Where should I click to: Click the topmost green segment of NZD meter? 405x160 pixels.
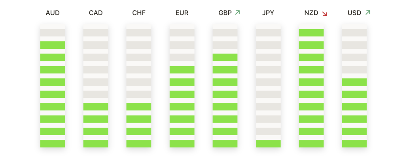(x=311, y=33)
